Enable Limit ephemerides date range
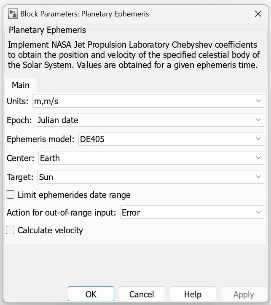 pos(11,195)
